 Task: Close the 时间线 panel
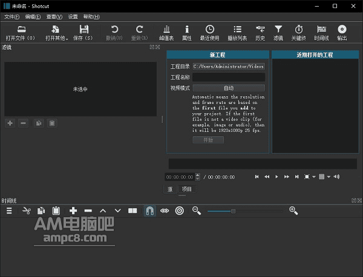click(359, 200)
